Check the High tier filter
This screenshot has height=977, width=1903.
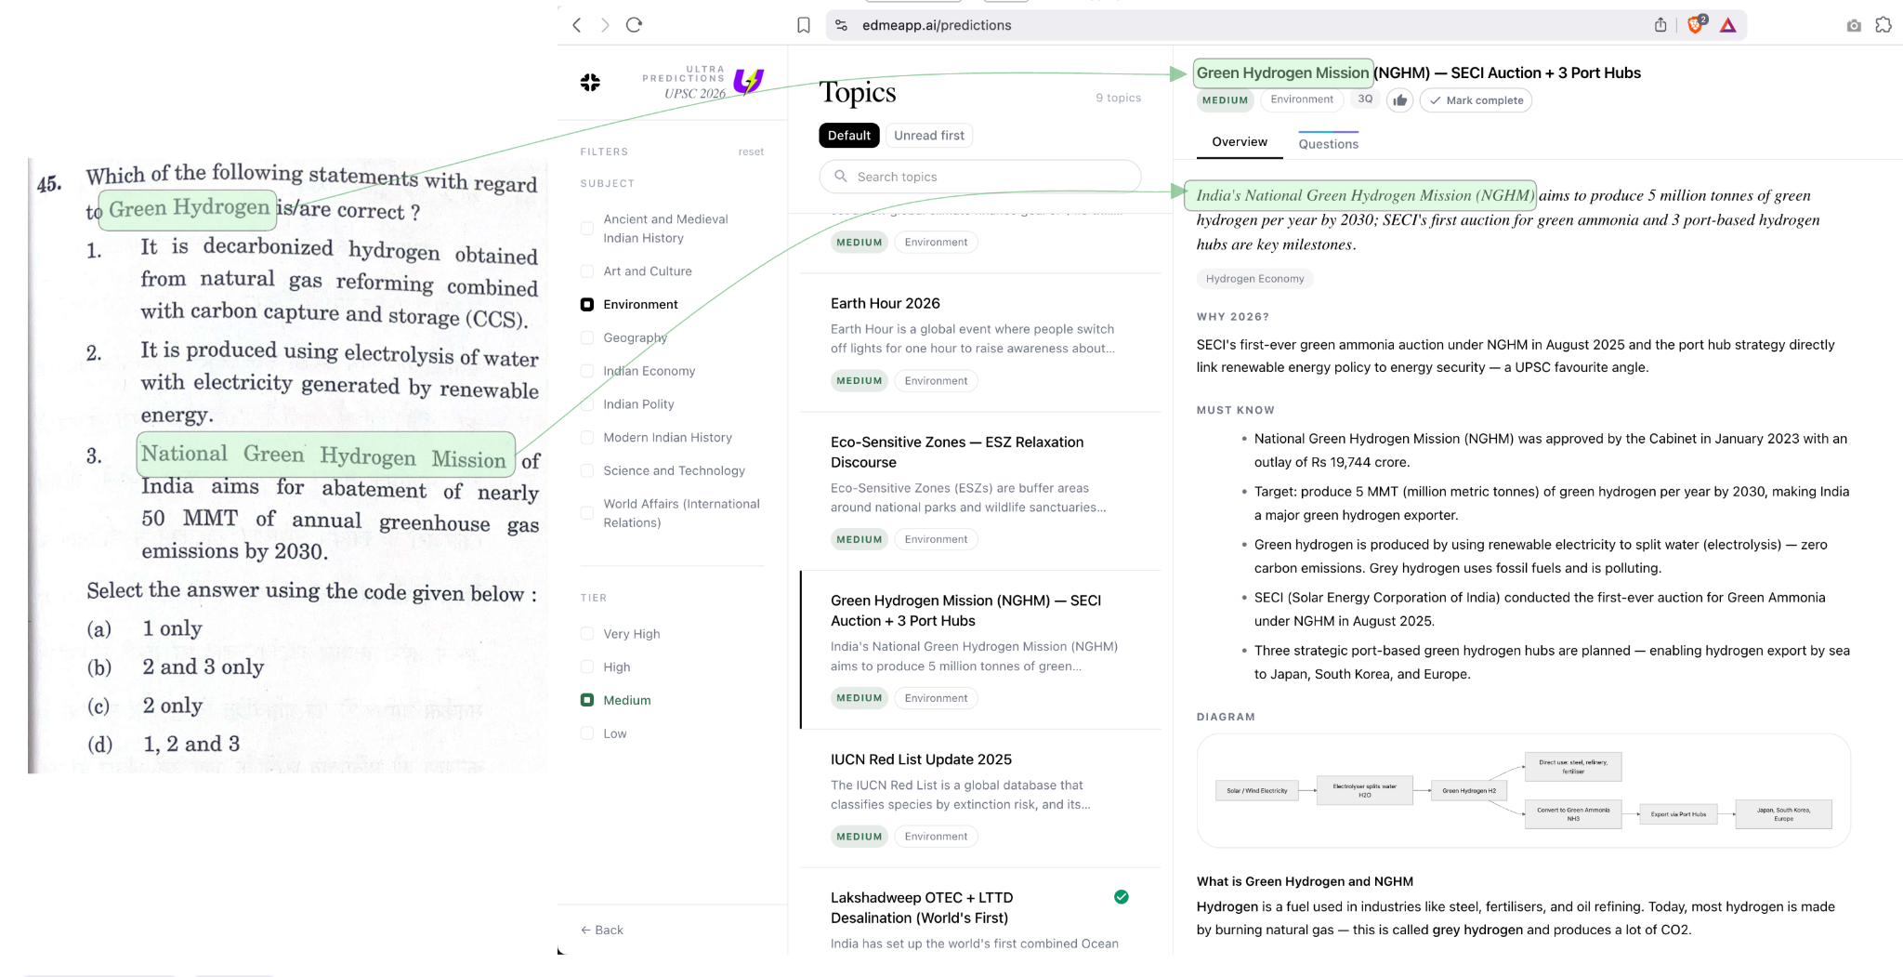587,667
